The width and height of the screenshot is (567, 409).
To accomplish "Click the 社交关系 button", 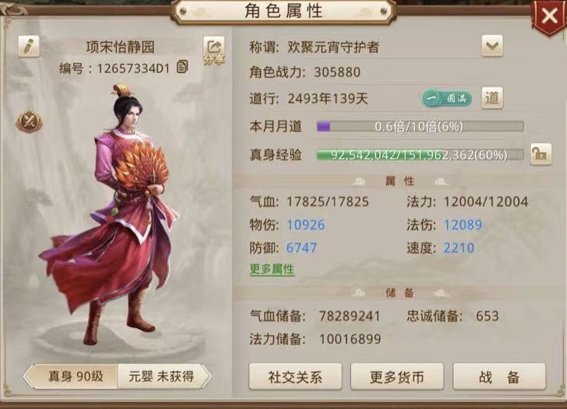I will (295, 377).
